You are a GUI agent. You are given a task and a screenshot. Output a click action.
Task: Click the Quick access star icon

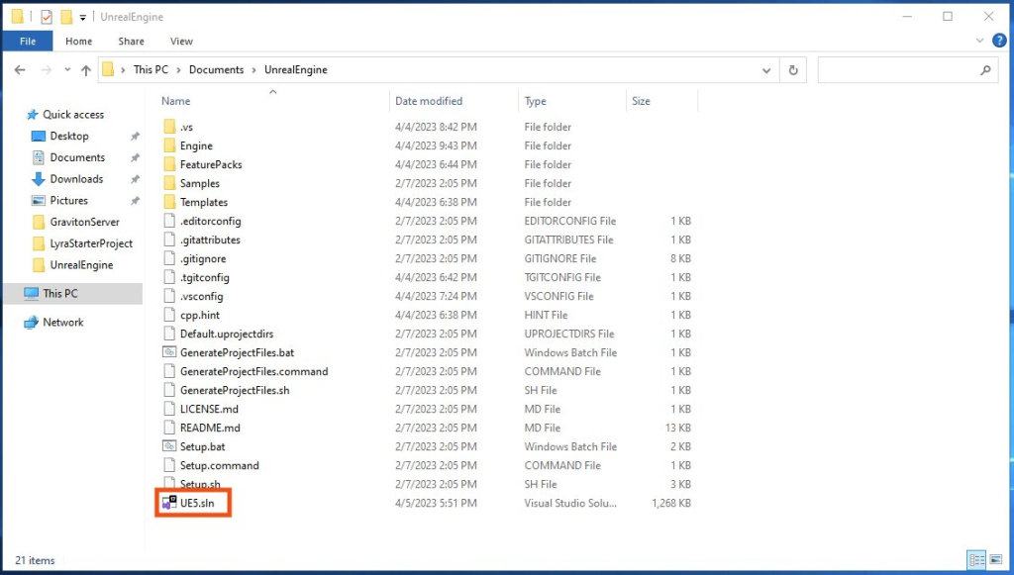[33, 115]
